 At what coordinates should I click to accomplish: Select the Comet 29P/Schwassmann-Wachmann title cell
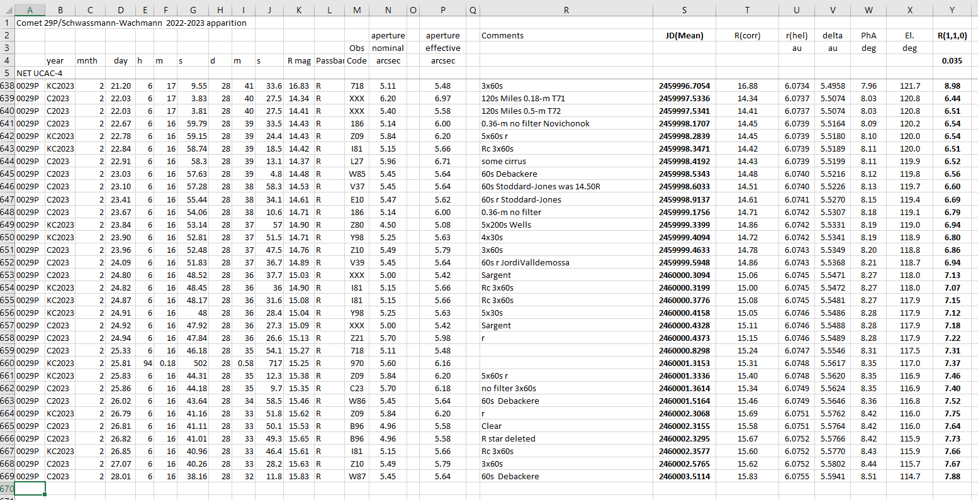pyautogui.click(x=132, y=23)
